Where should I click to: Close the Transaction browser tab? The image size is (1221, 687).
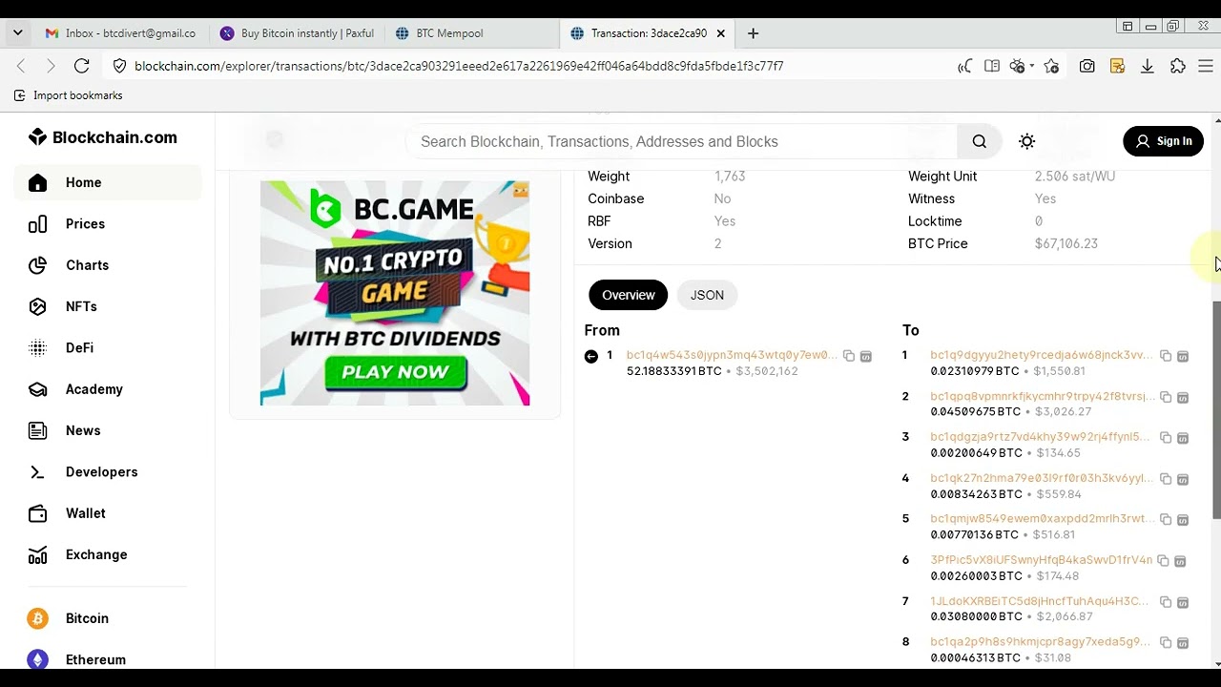(721, 33)
